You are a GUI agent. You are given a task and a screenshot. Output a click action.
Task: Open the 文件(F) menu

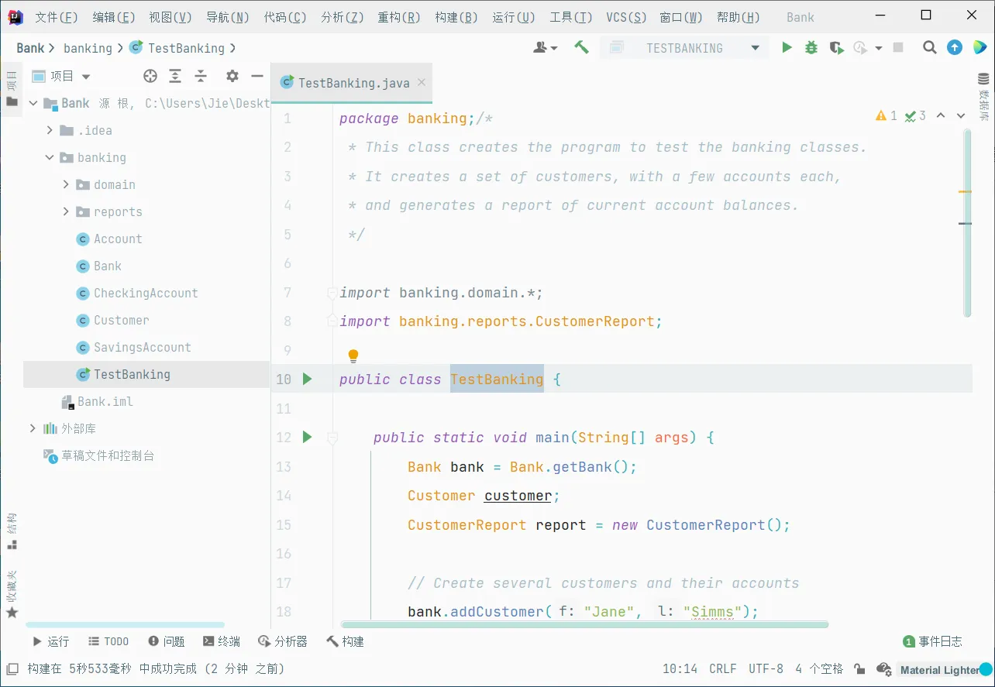coord(57,17)
